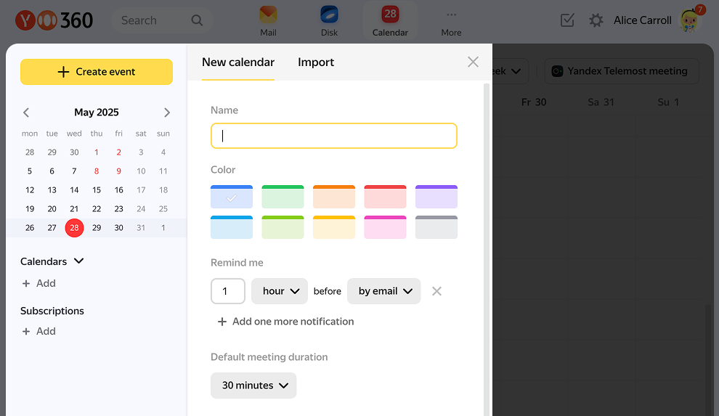Remove the email reminder notification
Viewport: 719px width, 416px height.
[x=436, y=291]
